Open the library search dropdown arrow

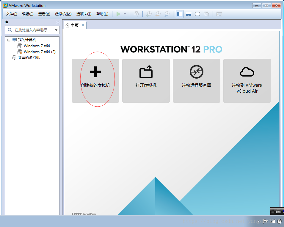[56, 30]
